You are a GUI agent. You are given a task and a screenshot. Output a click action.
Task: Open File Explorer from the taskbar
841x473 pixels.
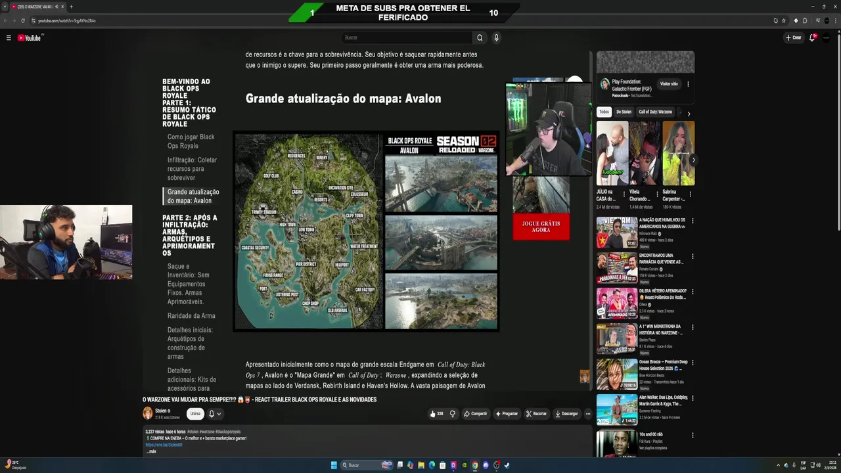[x=421, y=465]
